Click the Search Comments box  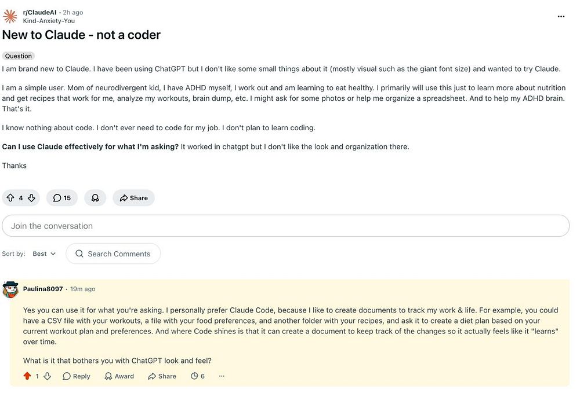coord(113,254)
